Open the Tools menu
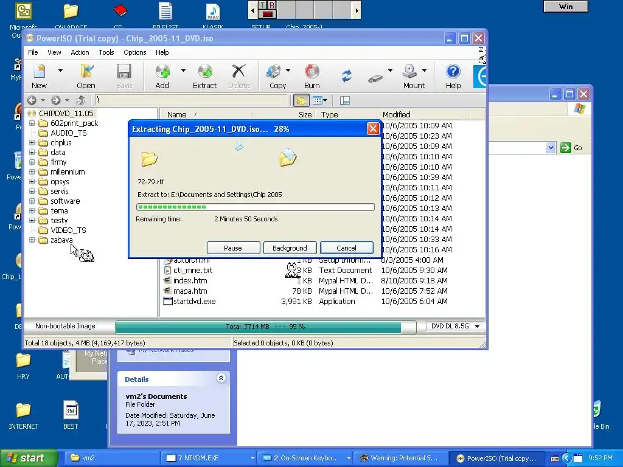 106,52
